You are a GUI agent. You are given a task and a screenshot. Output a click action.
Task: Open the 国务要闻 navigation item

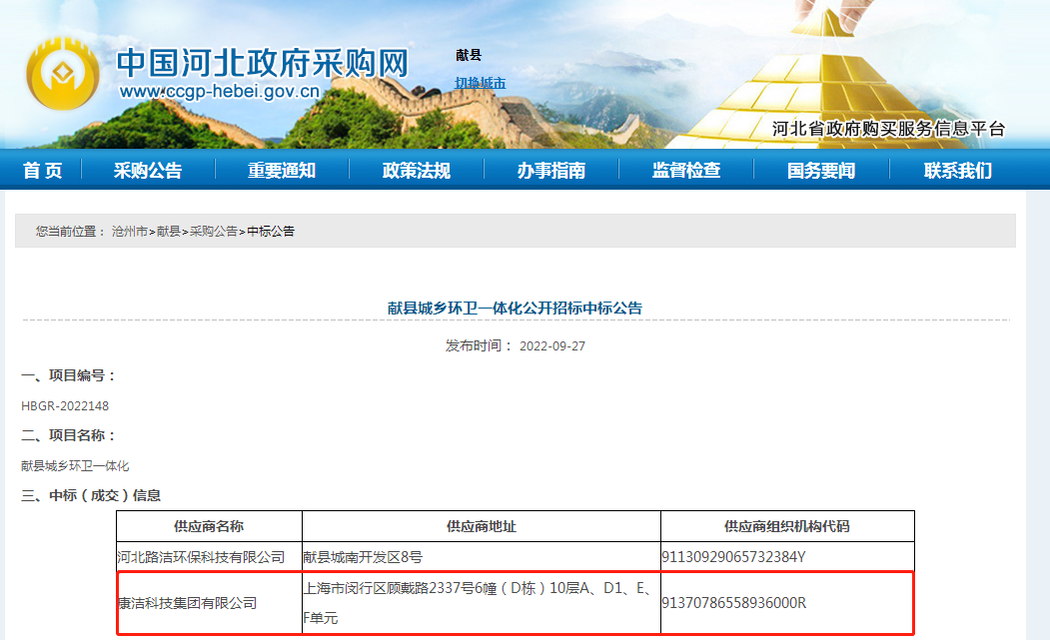821,170
